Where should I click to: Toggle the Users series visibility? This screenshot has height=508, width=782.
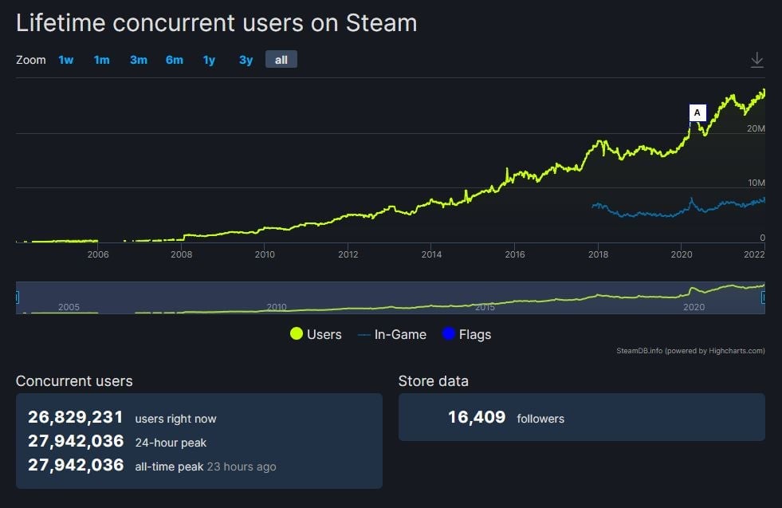[322, 334]
